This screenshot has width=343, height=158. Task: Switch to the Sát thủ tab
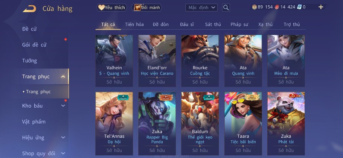[x=213, y=24]
